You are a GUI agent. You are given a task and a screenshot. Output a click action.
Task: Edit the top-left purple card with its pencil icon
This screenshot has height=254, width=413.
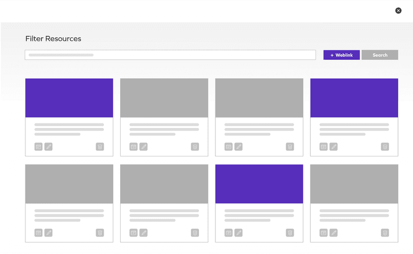pyautogui.click(x=48, y=146)
